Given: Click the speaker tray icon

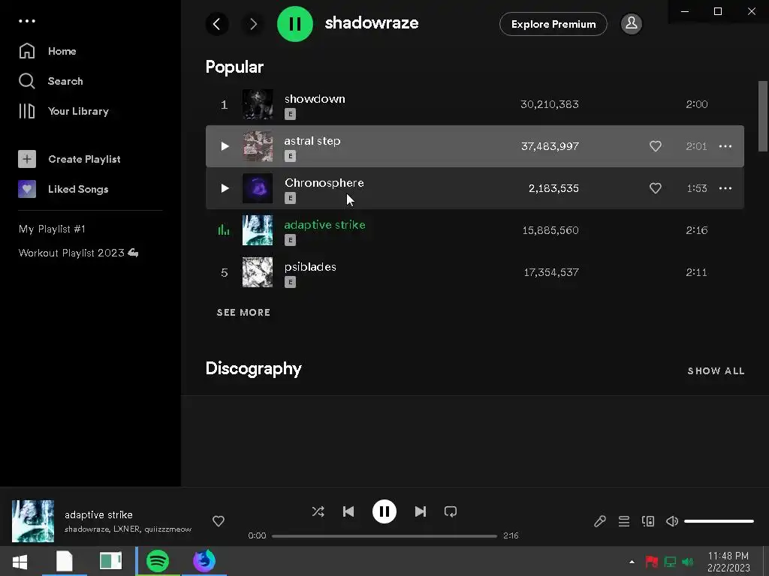Looking at the screenshot, I should pos(688,562).
